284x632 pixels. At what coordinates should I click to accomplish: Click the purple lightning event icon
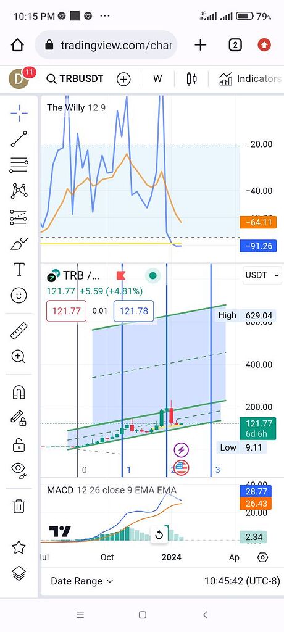[181, 449]
